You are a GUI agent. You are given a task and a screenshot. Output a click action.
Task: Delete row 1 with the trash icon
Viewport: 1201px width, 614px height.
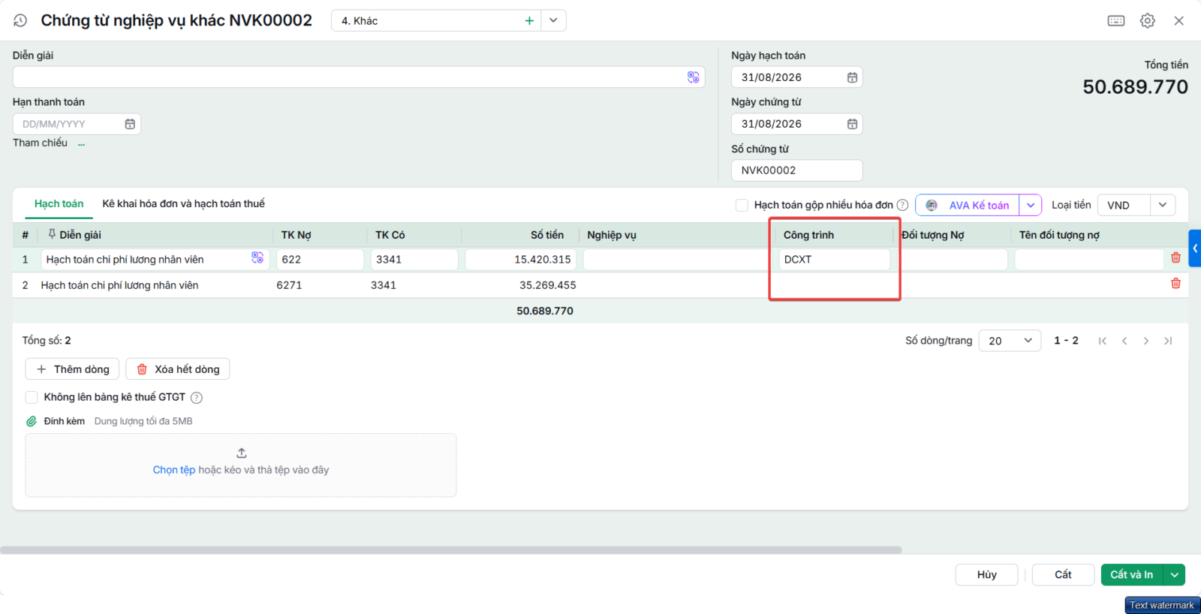1175,257
